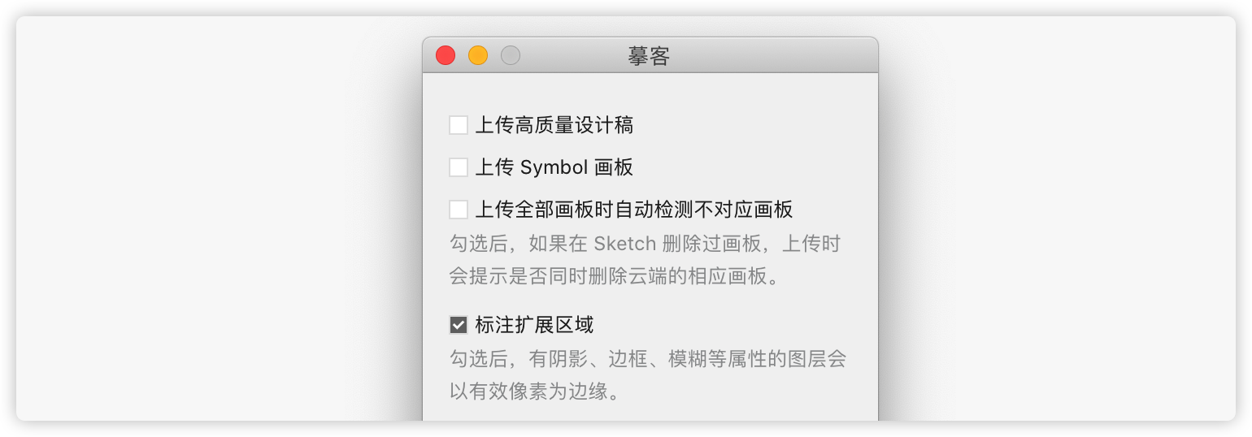Uncheck the 标注扩展区域 checkbox

click(459, 326)
